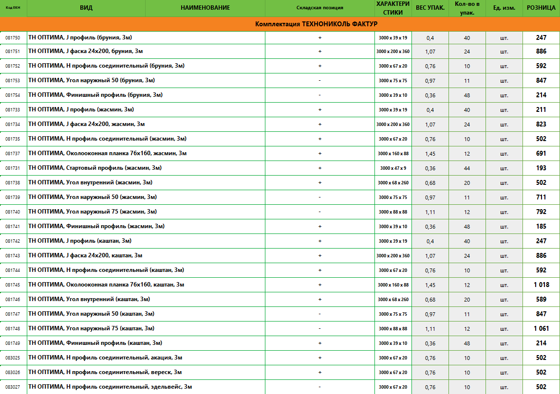Select code cell 081745

coord(13,285)
